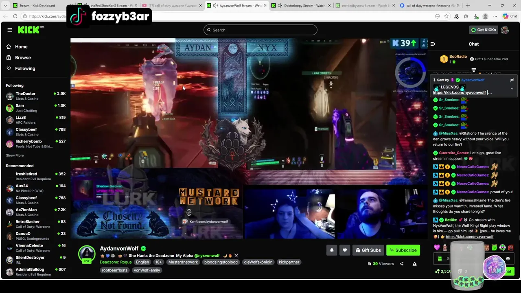This screenshot has height=293, width=521.
Task: Open a new browser tab
Action: [x=467, y=6]
